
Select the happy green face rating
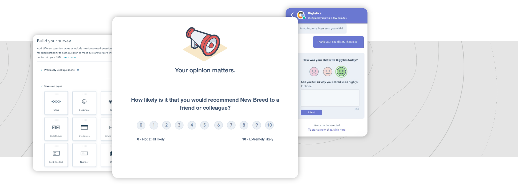pos(341,72)
